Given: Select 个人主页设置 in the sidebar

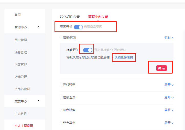Looking at the screenshot, I should pos(24,126).
